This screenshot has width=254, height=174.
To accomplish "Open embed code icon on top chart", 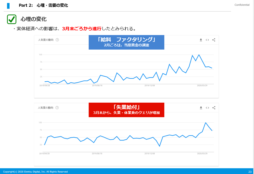I will coord(207,40).
